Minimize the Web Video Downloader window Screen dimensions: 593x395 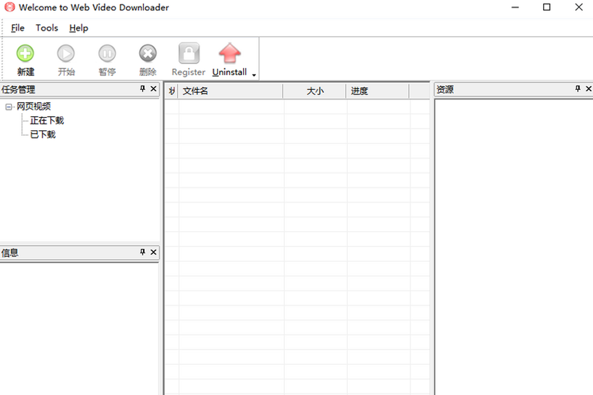(515, 7)
